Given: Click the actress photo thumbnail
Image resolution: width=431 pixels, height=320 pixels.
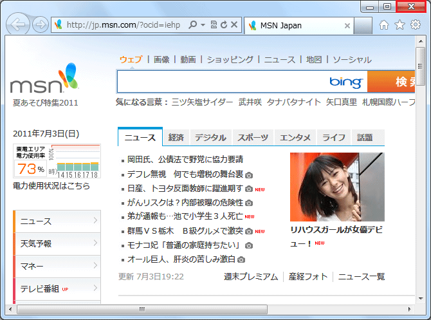Looking at the screenshot, I should pyautogui.click(x=336, y=187).
